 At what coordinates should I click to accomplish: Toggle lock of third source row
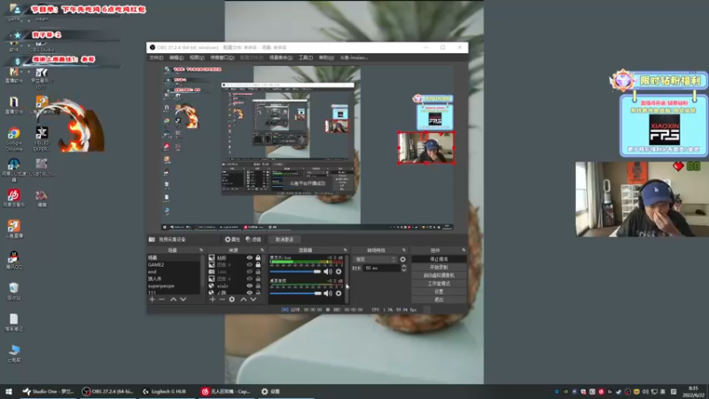(258, 272)
